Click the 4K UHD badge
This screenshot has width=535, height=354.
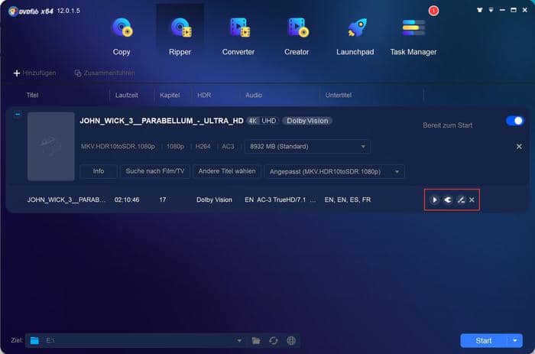(262, 121)
